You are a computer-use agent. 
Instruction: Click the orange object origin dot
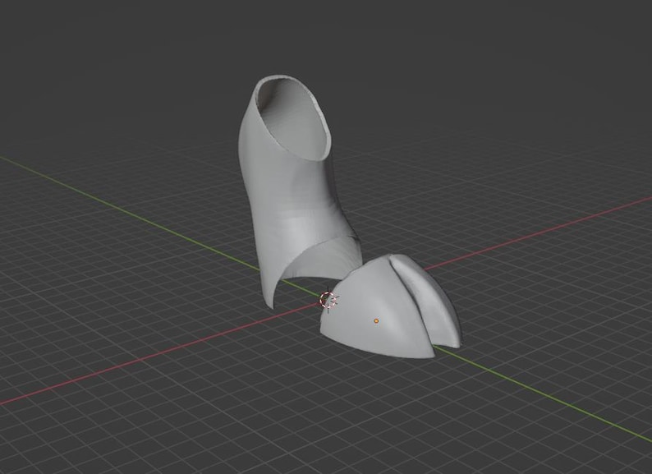coord(376,321)
